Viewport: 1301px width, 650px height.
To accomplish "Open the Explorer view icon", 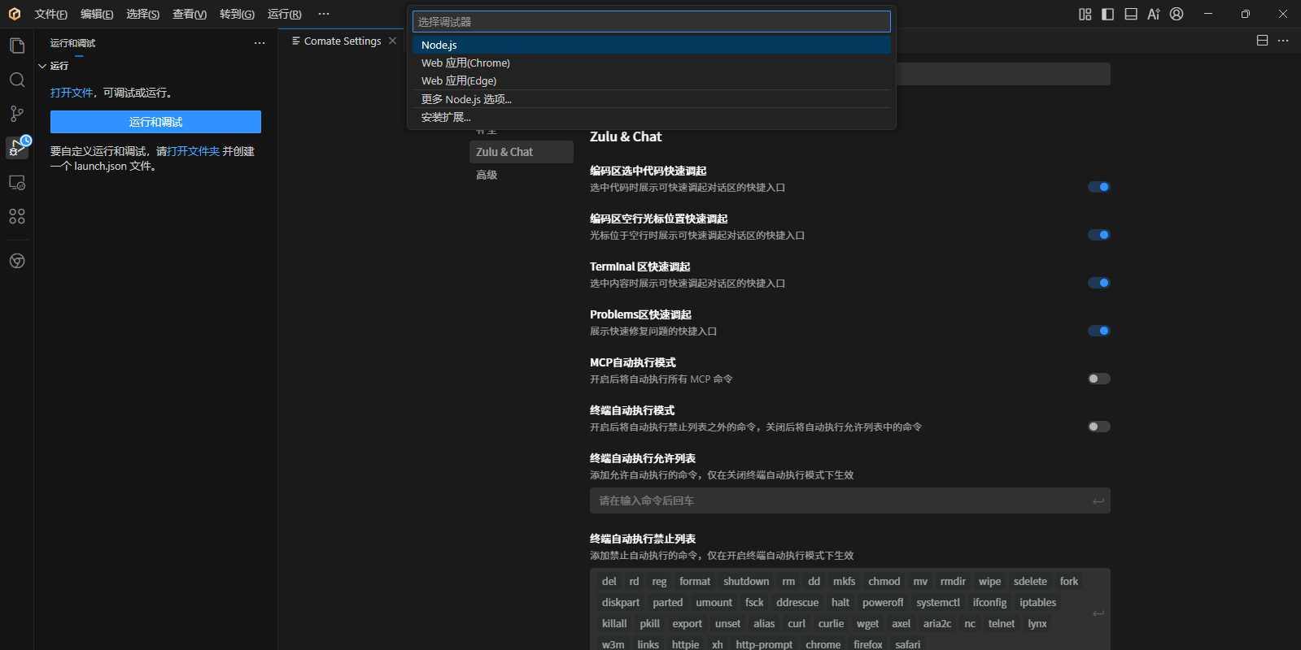I will pos(17,45).
